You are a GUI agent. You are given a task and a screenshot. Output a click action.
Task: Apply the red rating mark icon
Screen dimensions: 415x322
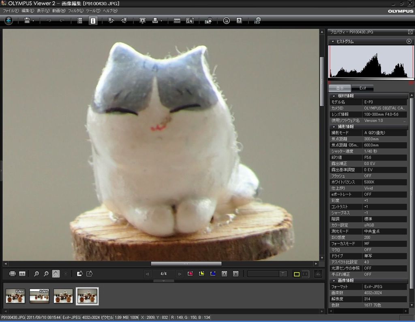point(190,274)
